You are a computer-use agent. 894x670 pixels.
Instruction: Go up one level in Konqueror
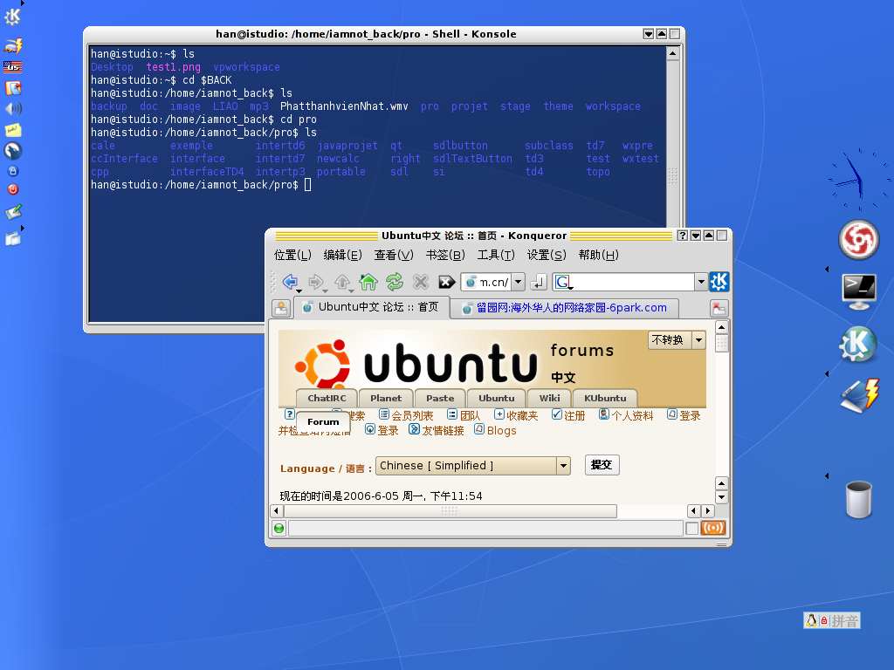342,282
